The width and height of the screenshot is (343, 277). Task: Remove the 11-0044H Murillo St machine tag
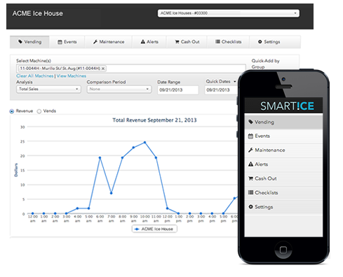[103, 69]
